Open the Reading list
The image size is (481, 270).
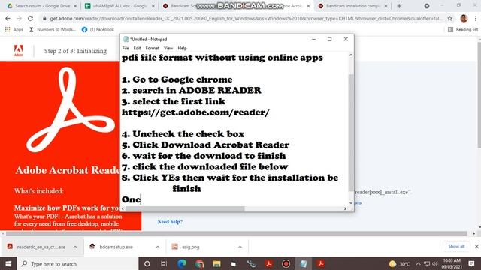(463, 29)
